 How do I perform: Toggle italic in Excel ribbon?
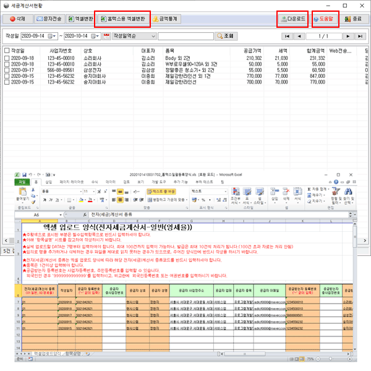tap(51, 200)
